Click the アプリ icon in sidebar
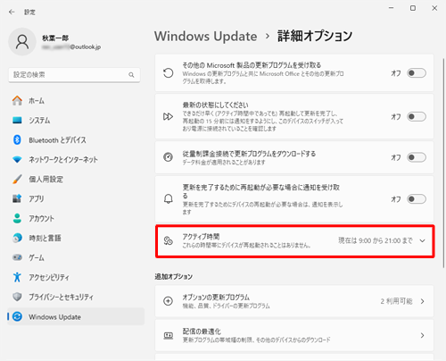 point(17,198)
